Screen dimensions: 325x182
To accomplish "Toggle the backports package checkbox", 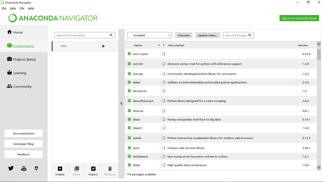I will coord(129,91).
